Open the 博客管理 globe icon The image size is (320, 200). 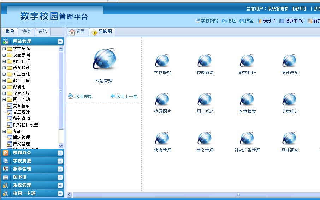point(162,138)
